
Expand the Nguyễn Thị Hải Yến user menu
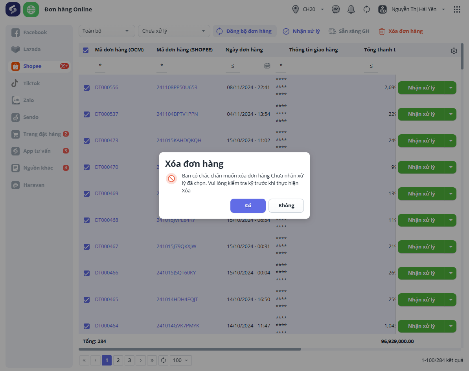pyautogui.click(x=443, y=9)
